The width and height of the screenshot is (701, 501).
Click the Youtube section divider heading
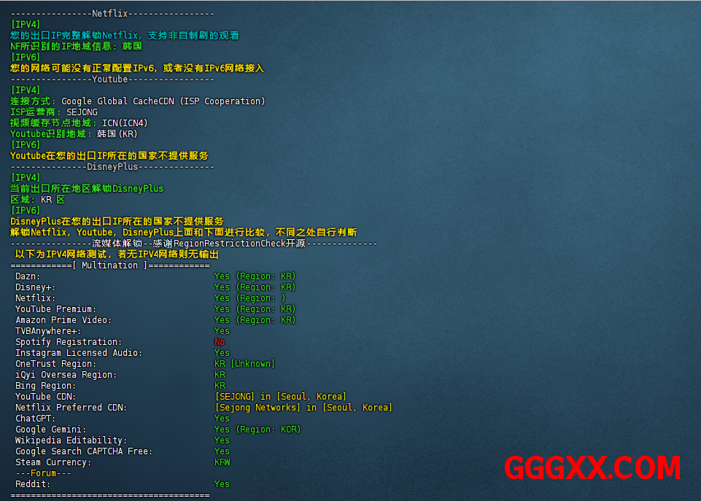[112, 79]
